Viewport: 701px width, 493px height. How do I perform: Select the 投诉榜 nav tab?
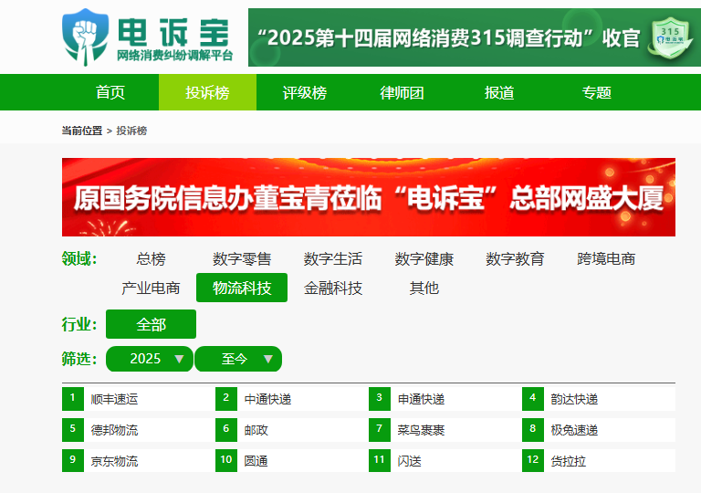click(x=207, y=92)
